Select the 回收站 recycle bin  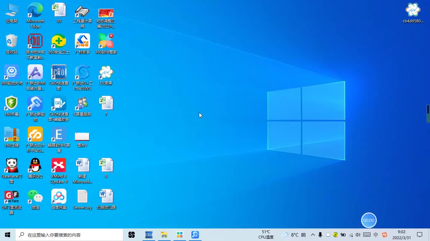pos(12,44)
